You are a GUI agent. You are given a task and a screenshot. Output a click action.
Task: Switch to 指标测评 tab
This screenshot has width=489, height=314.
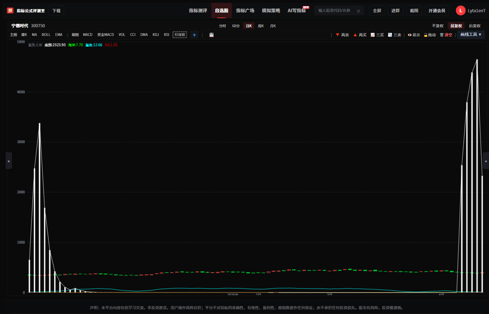tap(198, 10)
